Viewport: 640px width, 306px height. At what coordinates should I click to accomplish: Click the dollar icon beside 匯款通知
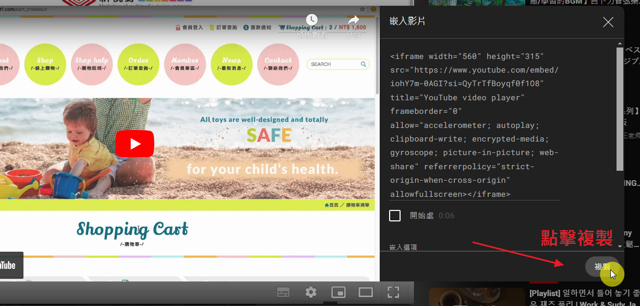coord(246,28)
